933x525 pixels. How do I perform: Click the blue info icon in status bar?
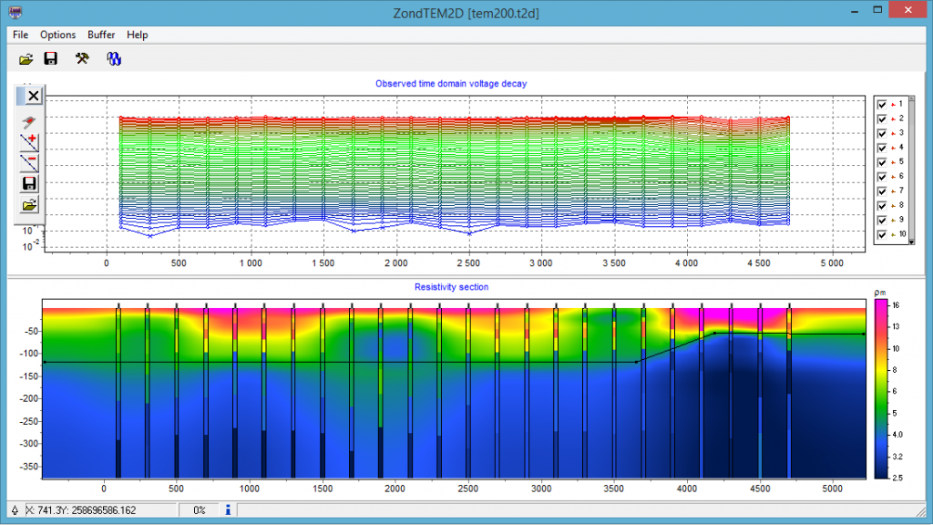pyautogui.click(x=228, y=510)
